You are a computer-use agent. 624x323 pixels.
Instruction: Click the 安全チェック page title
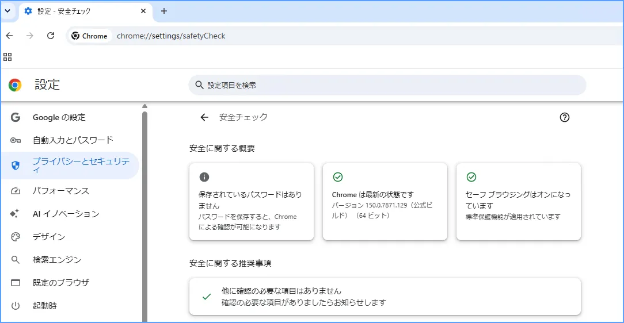coord(243,117)
